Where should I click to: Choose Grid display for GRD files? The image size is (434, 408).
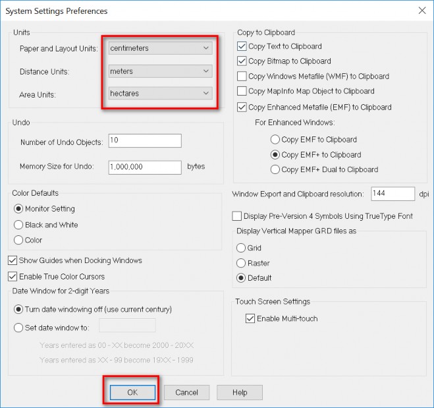pyautogui.click(x=241, y=248)
